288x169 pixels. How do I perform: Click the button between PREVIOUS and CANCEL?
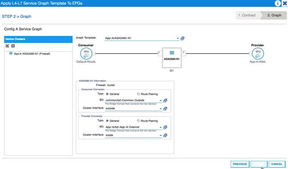[x=259, y=164]
